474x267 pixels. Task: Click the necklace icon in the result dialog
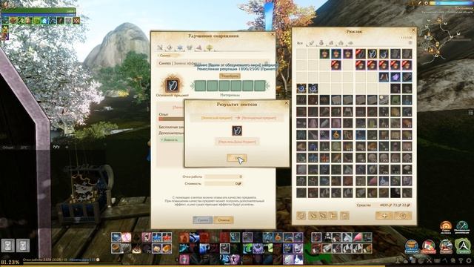pos(237,131)
